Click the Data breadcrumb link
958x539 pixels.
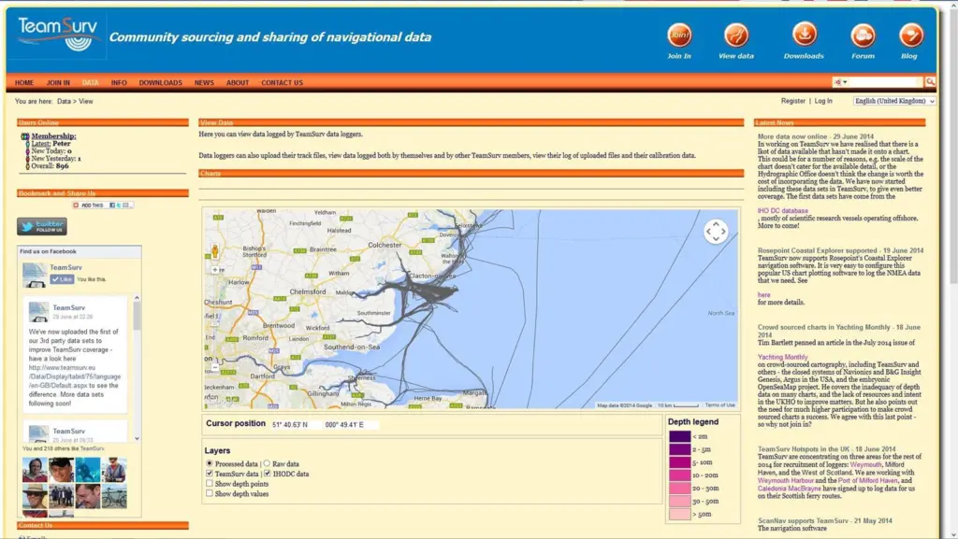click(x=65, y=101)
